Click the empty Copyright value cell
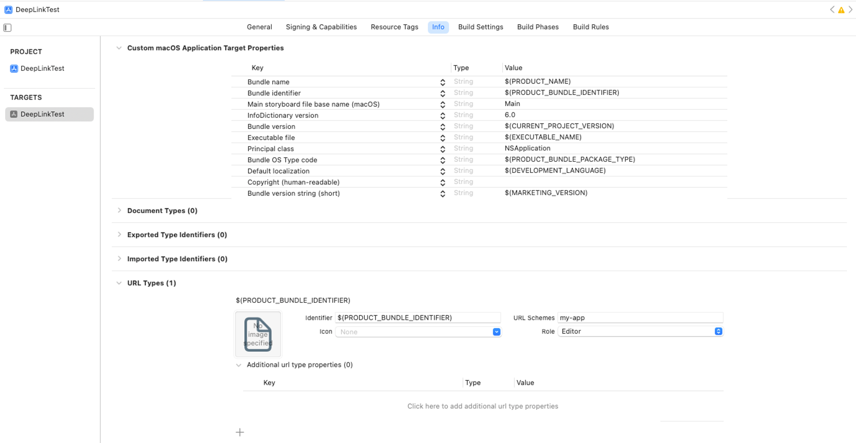The width and height of the screenshot is (856, 443). tap(614, 182)
